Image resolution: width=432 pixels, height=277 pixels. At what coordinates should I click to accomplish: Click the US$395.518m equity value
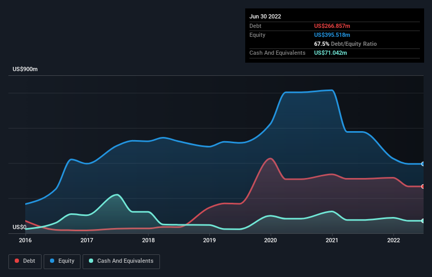(332, 35)
